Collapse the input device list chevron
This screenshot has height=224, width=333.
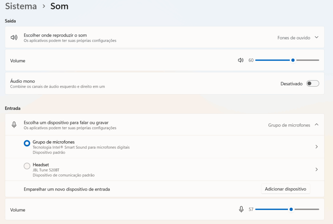316,124
